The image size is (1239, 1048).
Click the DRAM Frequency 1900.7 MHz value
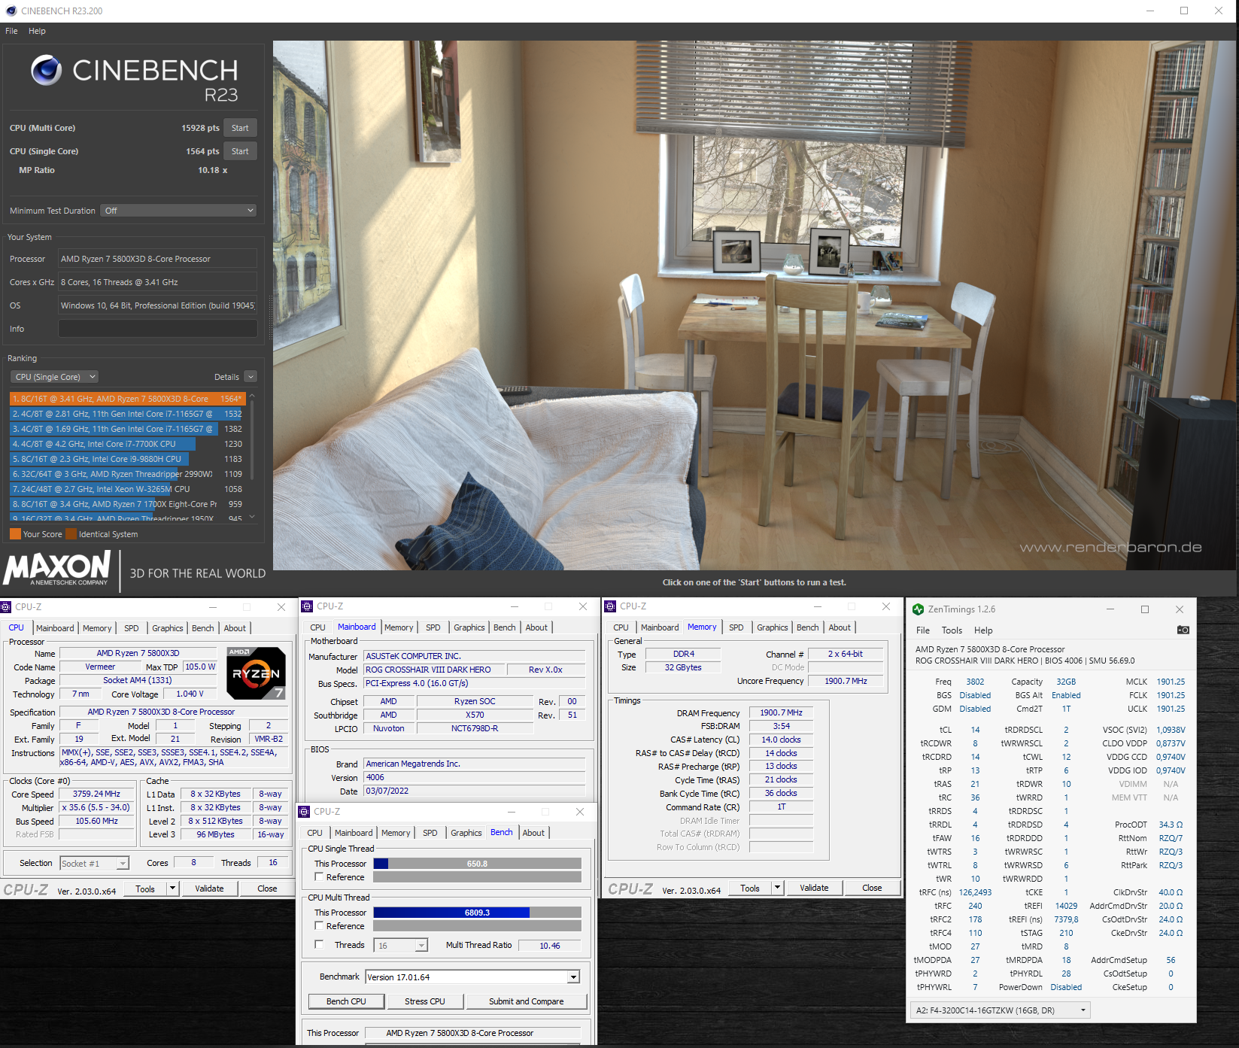[781, 712]
